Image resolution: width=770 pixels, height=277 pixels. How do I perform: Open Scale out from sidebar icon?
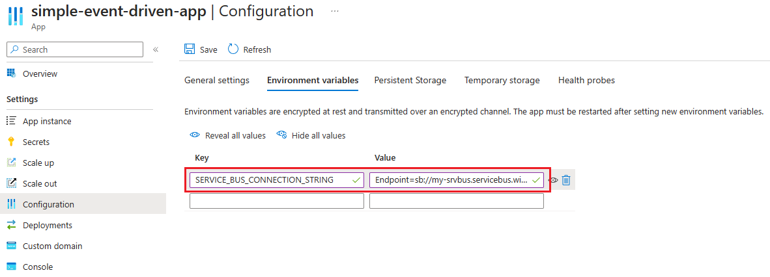point(11,183)
